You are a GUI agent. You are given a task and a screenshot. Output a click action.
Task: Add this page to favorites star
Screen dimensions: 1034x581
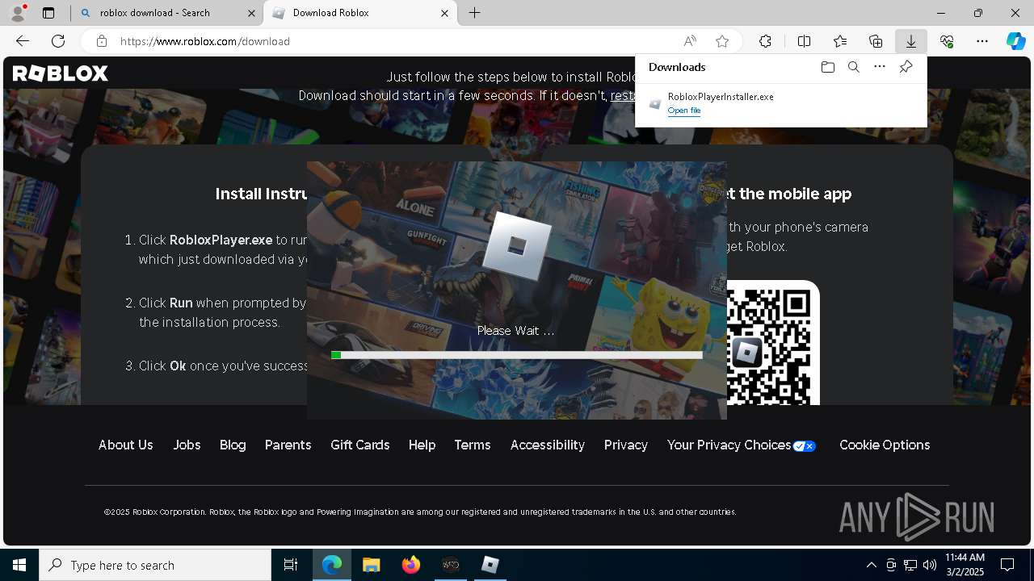pos(722,41)
